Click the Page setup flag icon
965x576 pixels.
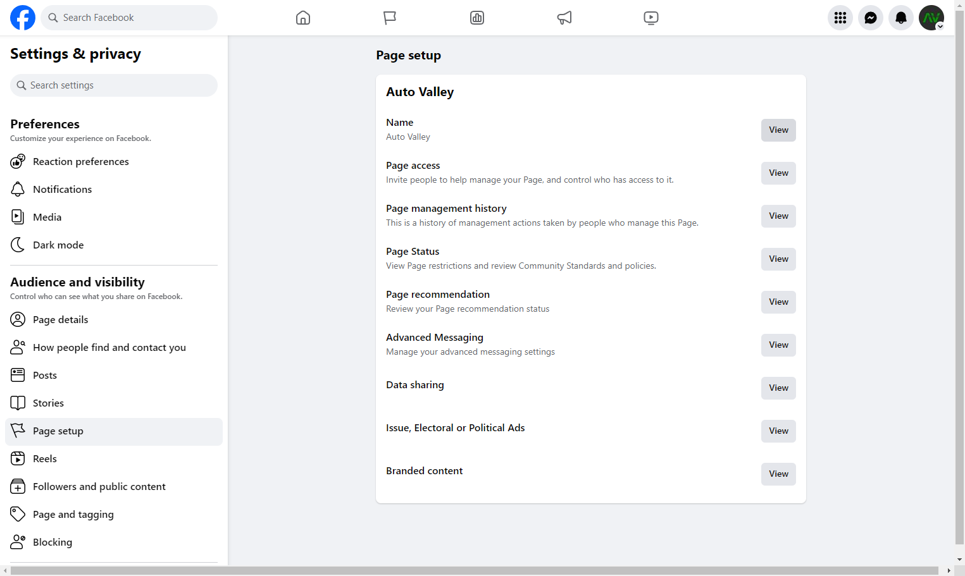18,431
